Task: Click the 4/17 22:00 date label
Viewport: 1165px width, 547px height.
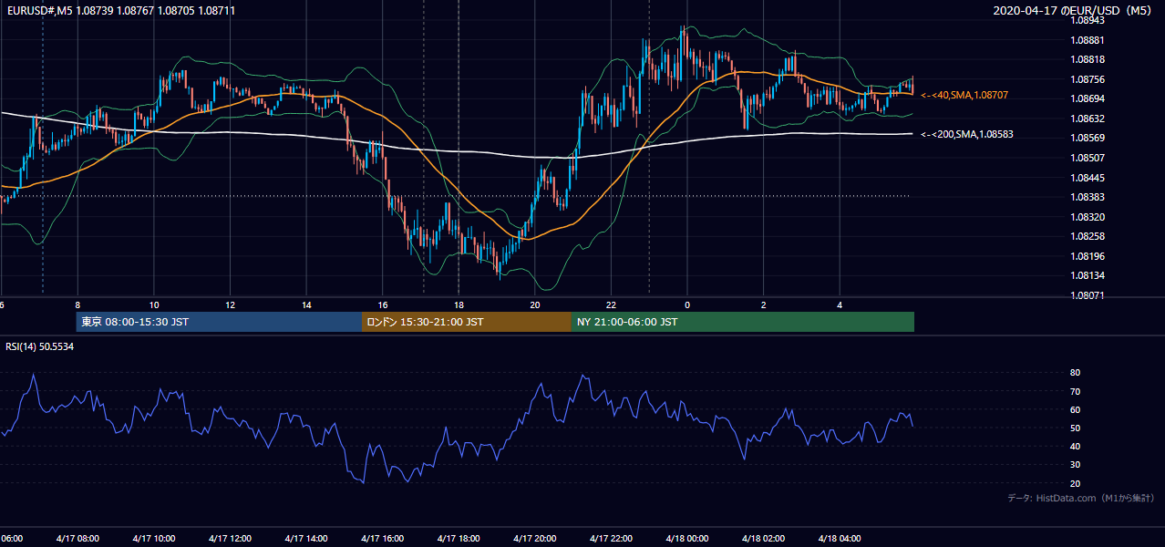Action: [x=611, y=538]
